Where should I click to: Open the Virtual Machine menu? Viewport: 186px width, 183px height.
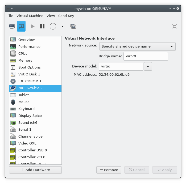[30, 16]
